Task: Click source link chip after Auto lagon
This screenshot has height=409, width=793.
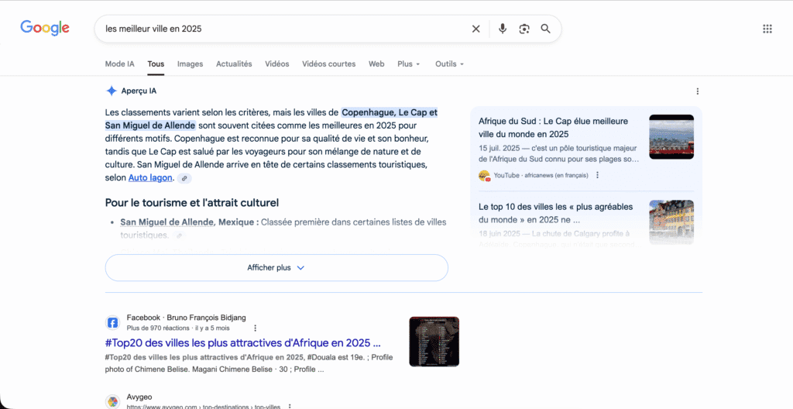Action: pyautogui.click(x=184, y=178)
